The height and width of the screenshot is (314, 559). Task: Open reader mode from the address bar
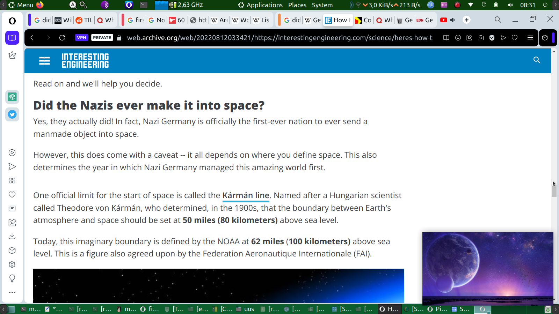coord(446,38)
